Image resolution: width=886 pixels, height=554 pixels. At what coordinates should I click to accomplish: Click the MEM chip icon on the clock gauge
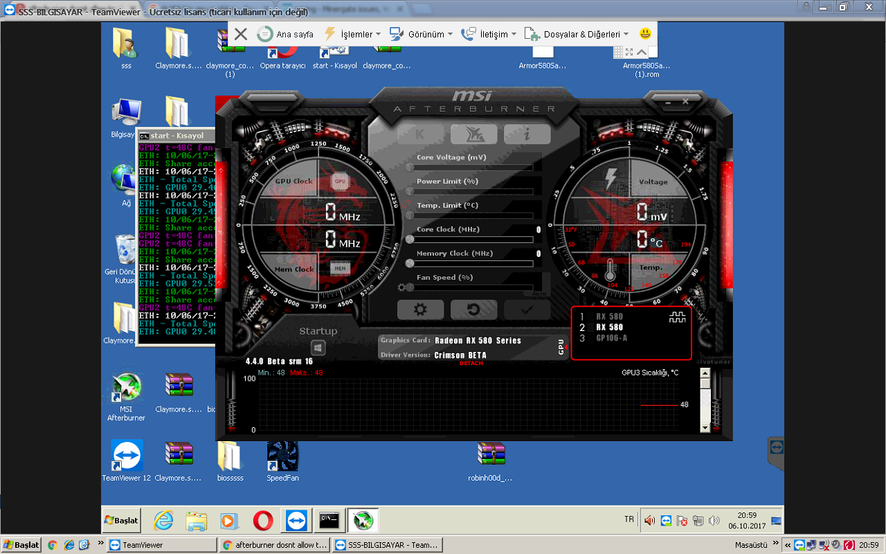(x=339, y=269)
